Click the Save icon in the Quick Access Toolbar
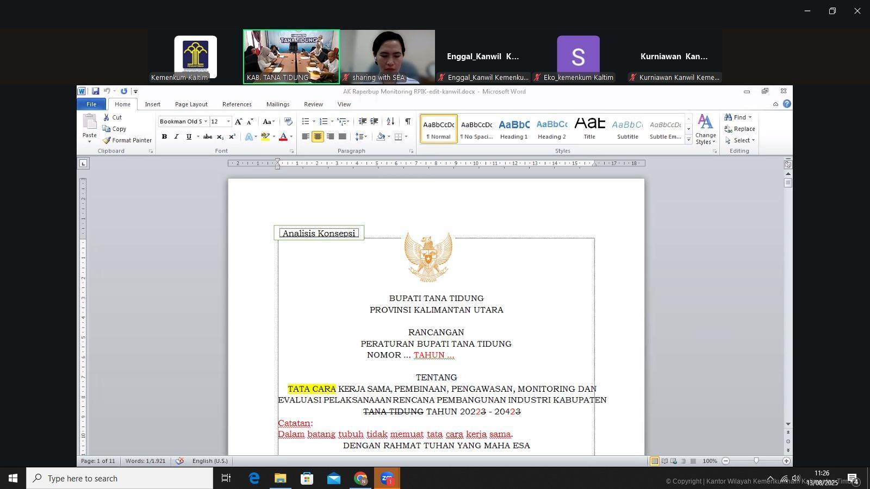The image size is (870, 489). 95,91
